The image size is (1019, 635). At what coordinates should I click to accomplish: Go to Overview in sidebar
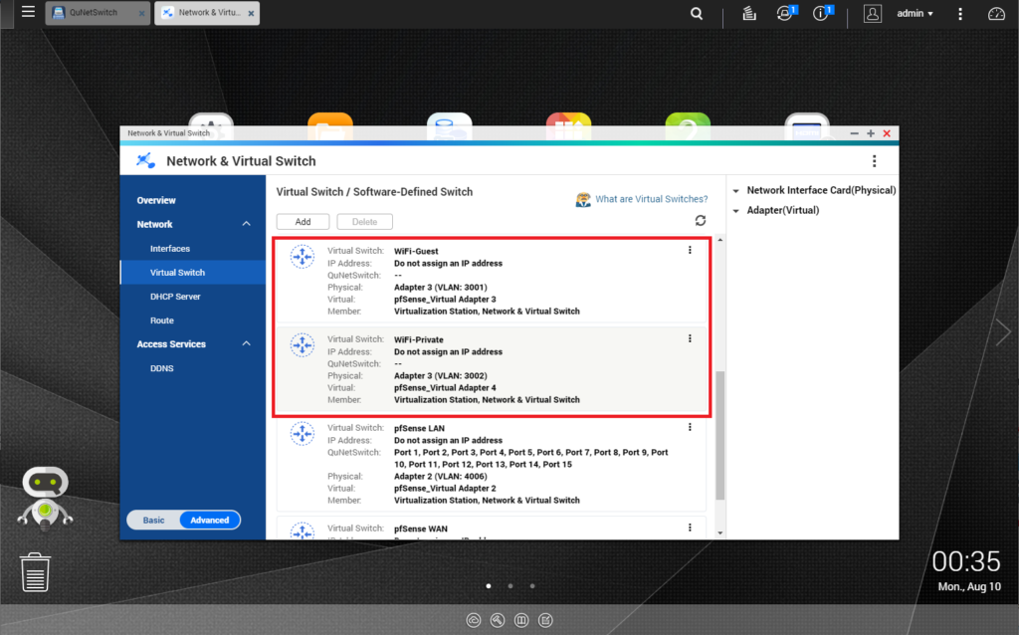156,200
